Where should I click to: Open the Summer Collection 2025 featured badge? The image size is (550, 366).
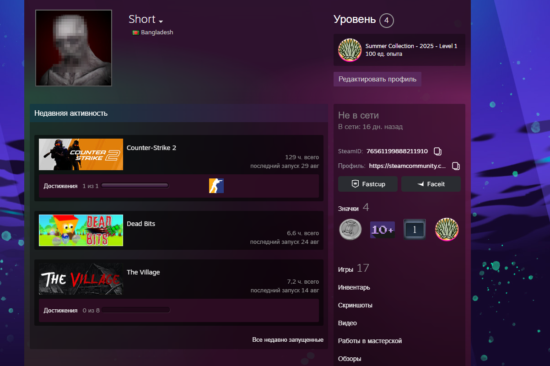pyautogui.click(x=350, y=50)
